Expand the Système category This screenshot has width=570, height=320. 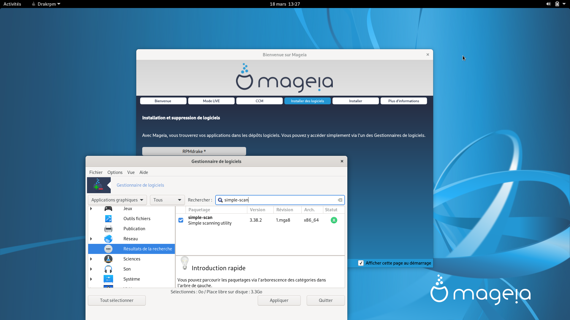[x=91, y=279]
